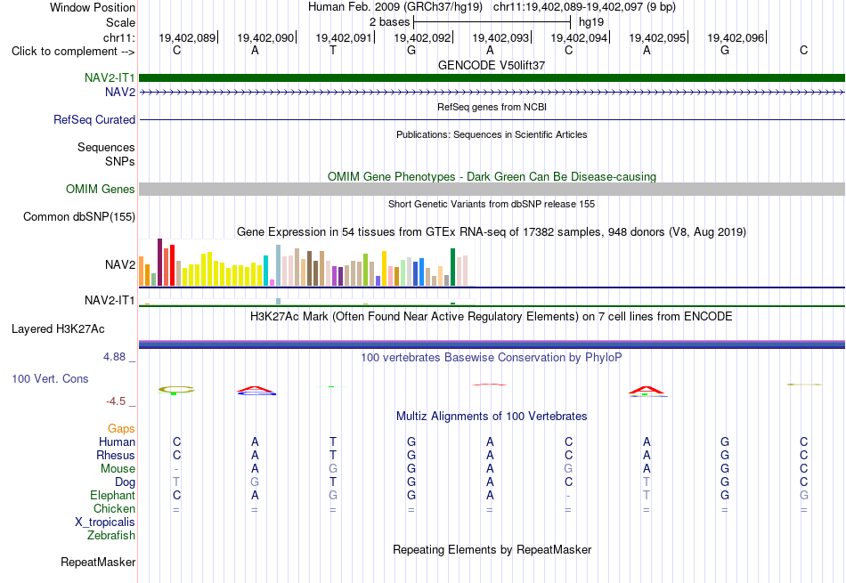Click the Human species label
The width and height of the screenshot is (846, 583).
point(117,441)
